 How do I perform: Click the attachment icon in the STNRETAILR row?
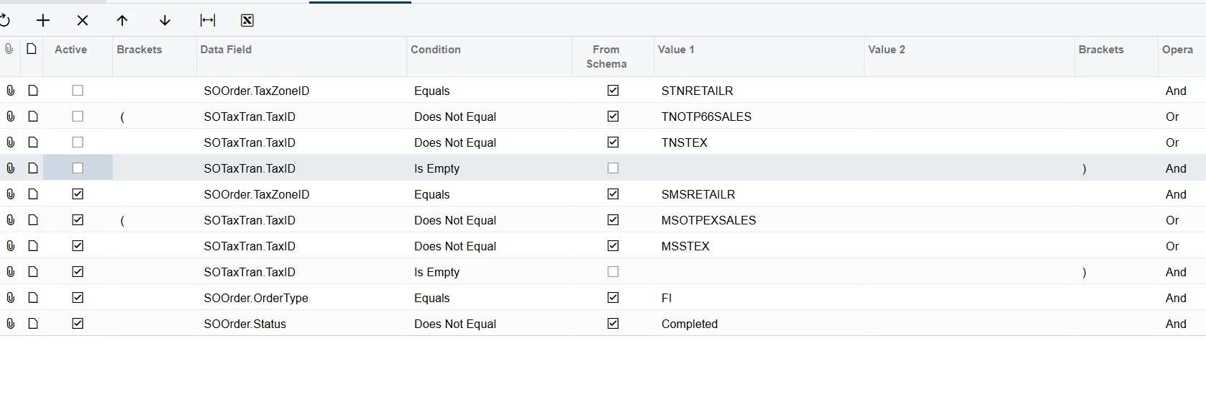[x=10, y=91]
